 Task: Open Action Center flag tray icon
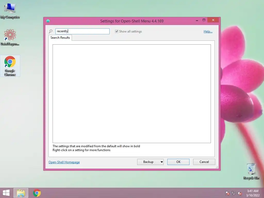coord(227,193)
